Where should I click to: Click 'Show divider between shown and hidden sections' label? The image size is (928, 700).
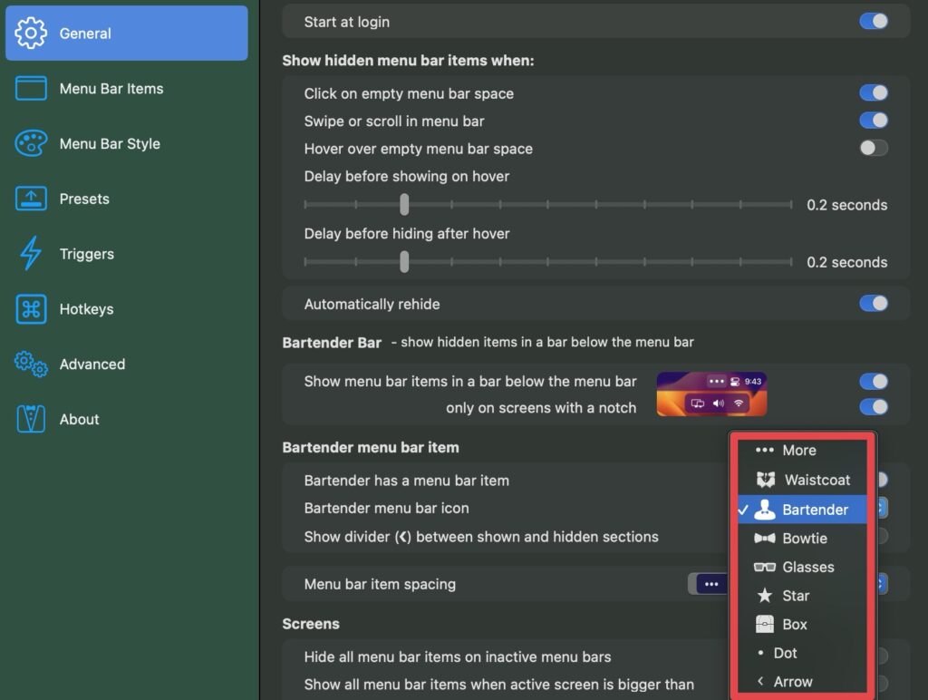(x=481, y=537)
